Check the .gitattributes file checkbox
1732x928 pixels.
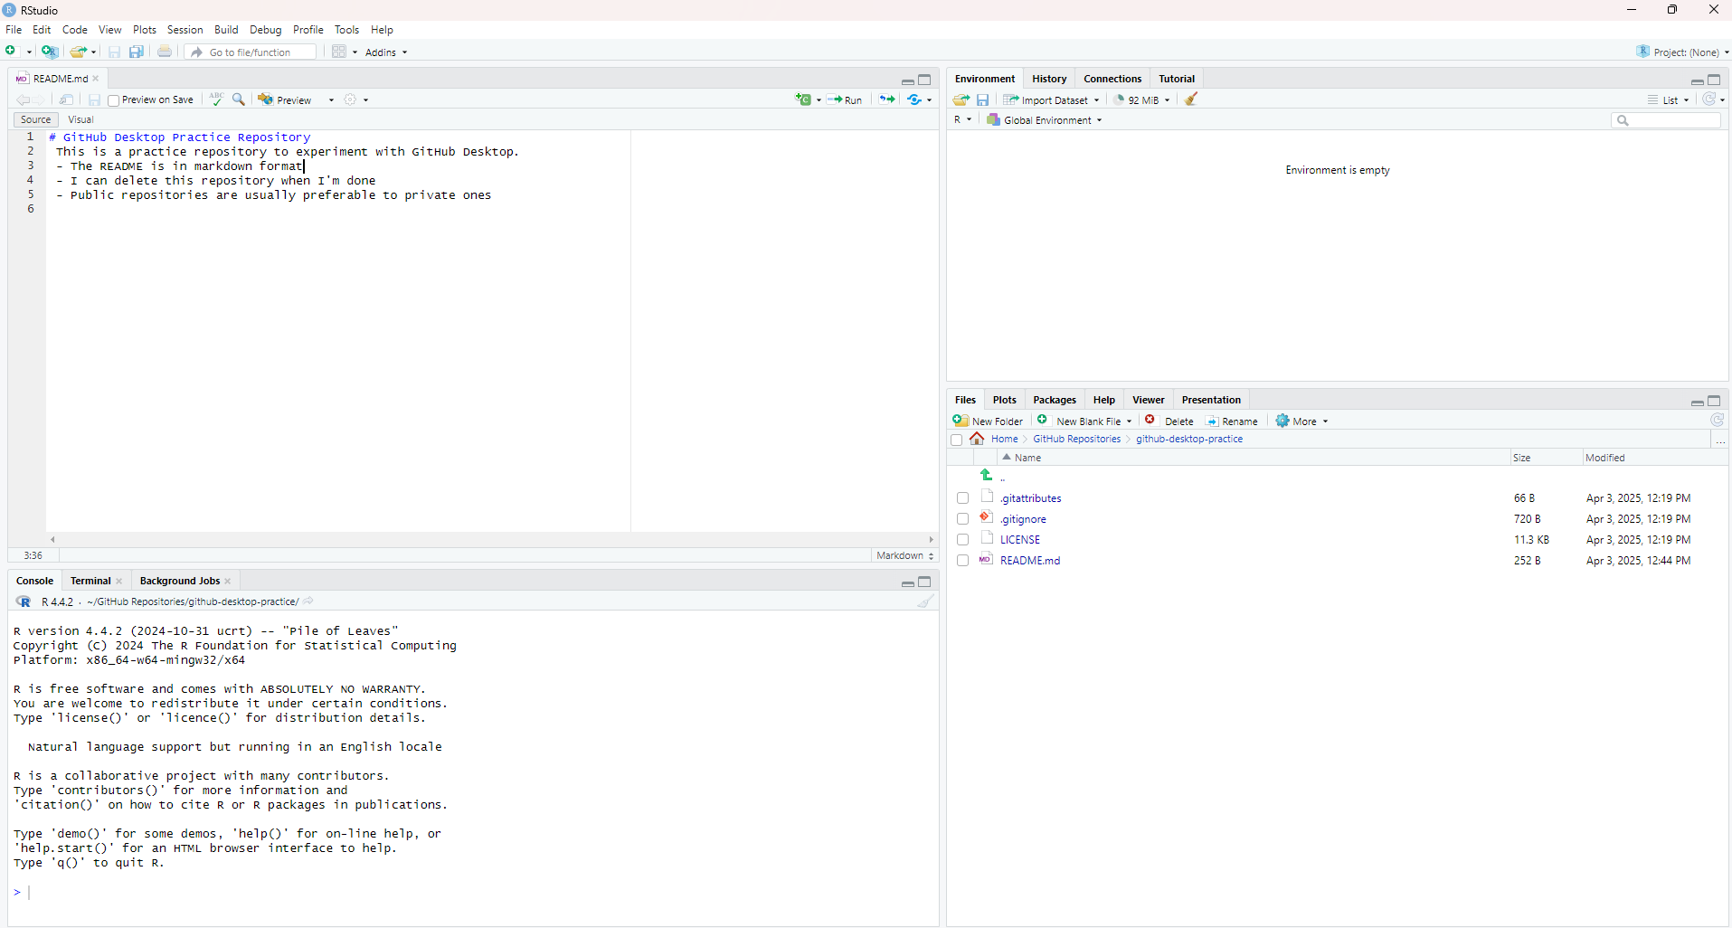click(963, 498)
